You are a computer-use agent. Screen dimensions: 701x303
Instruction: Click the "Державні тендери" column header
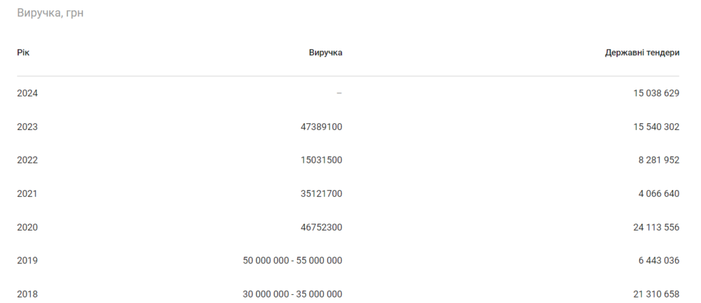click(x=642, y=52)
